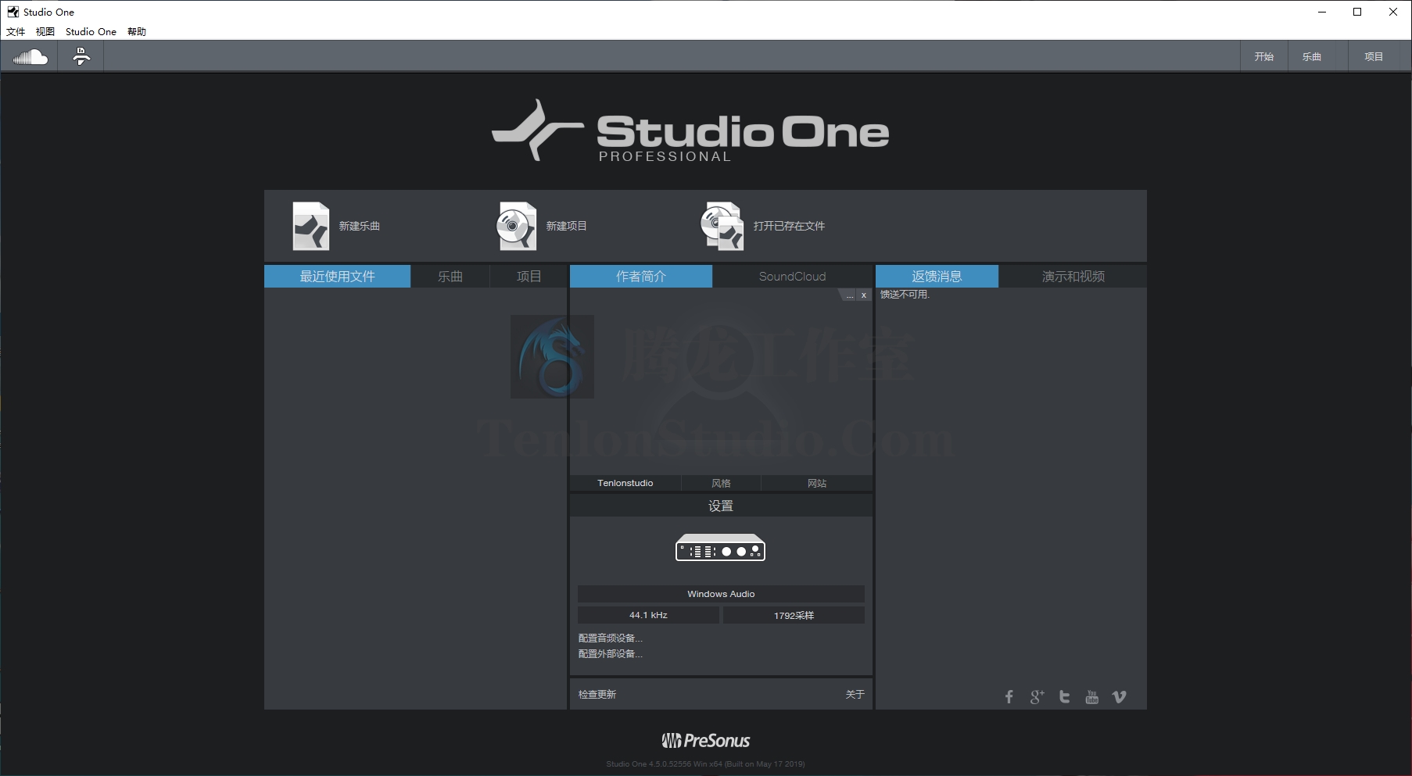Click the Nimbit upload toolbar icon

[x=81, y=56]
